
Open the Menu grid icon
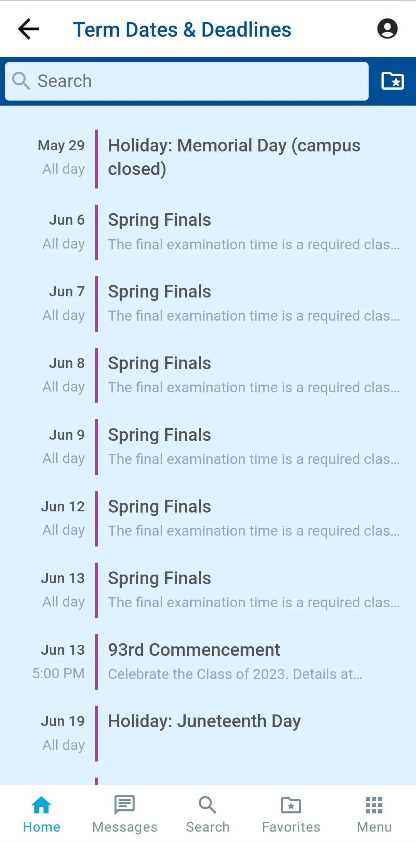coord(374,814)
